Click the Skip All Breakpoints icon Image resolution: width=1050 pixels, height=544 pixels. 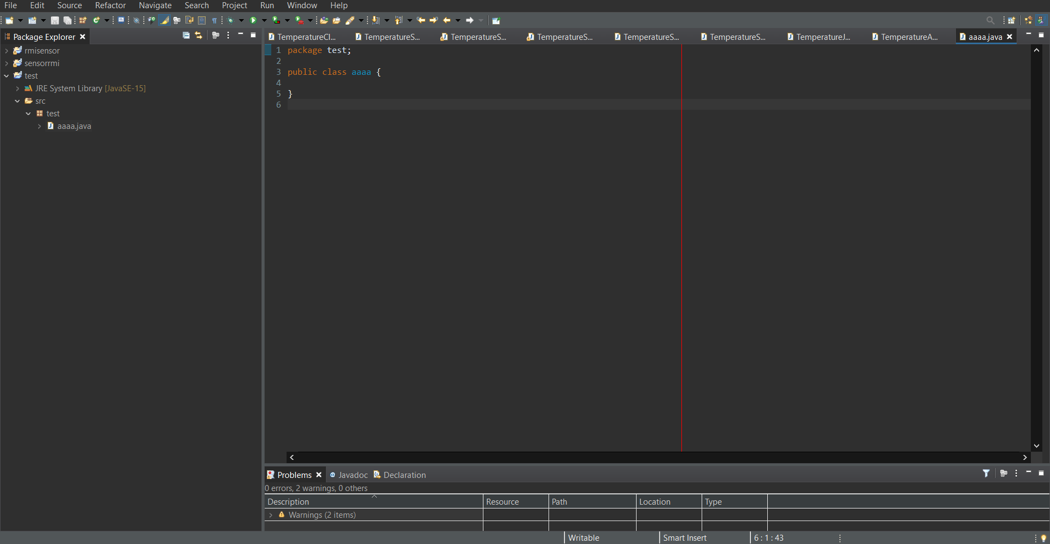click(x=136, y=20)
